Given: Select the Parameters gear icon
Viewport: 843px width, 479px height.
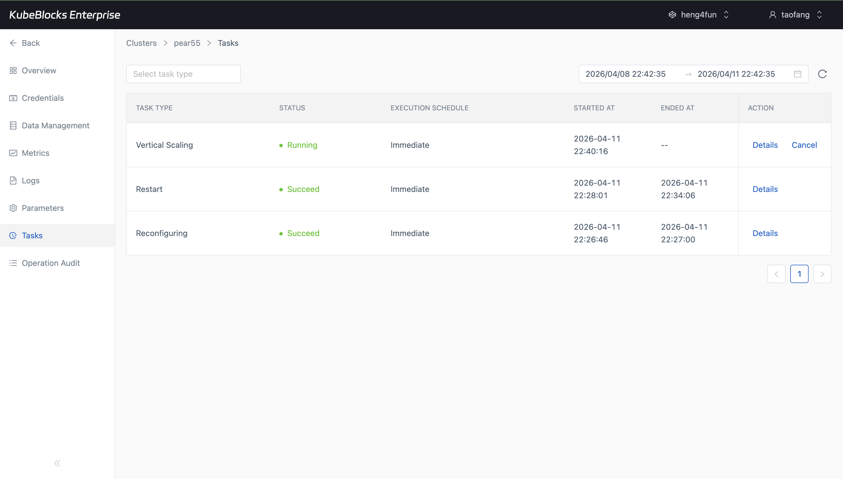Looking at the screenshot, I should 13,208.
